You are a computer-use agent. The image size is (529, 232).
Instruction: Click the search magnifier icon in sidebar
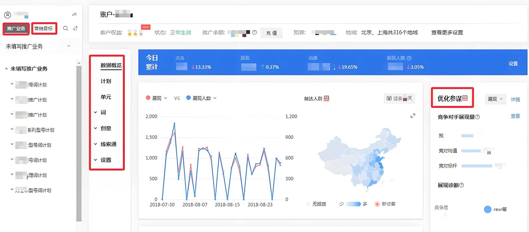pyautogui.click(x=66, y=28)
